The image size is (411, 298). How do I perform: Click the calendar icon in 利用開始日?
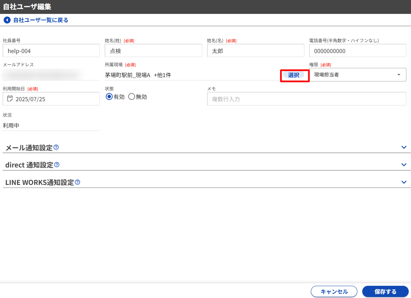[x=10, y=99]
